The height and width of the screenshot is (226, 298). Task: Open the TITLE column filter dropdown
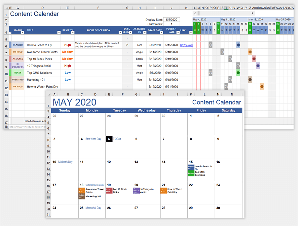click(59, 32)
